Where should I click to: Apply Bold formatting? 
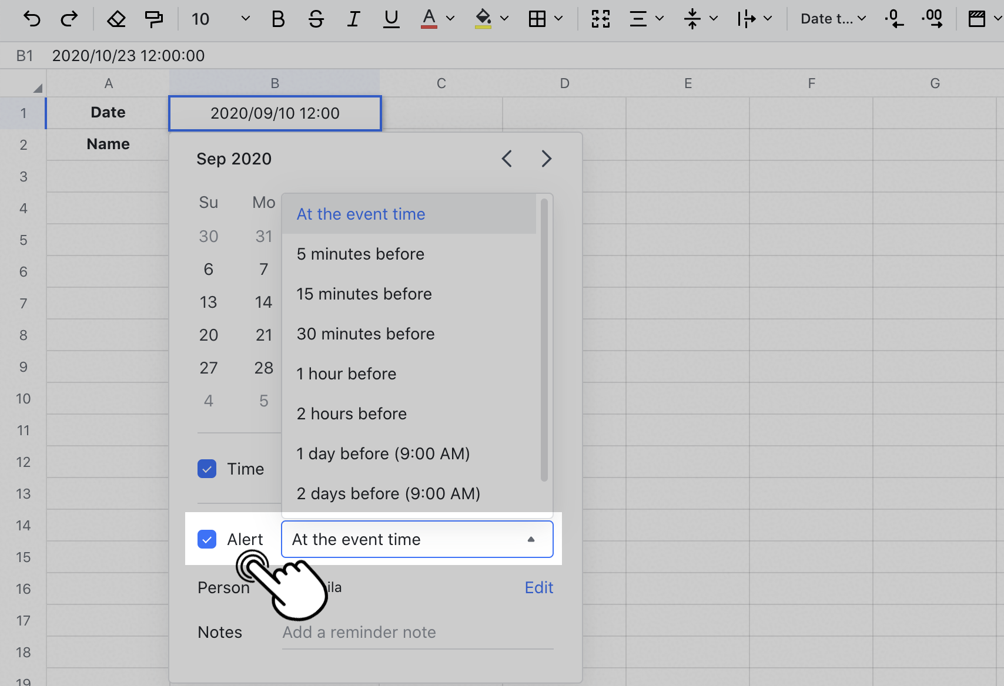[x=277, y=19]
